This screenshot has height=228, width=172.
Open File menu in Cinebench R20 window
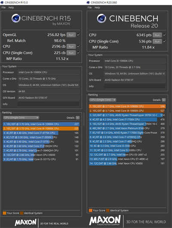[x=89, y=8]
